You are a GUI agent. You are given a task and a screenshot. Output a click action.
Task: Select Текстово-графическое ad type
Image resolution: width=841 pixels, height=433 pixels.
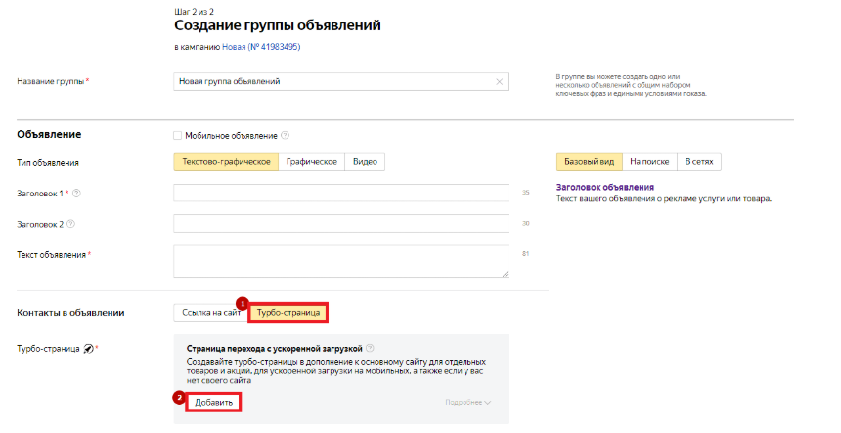[226, 162]
